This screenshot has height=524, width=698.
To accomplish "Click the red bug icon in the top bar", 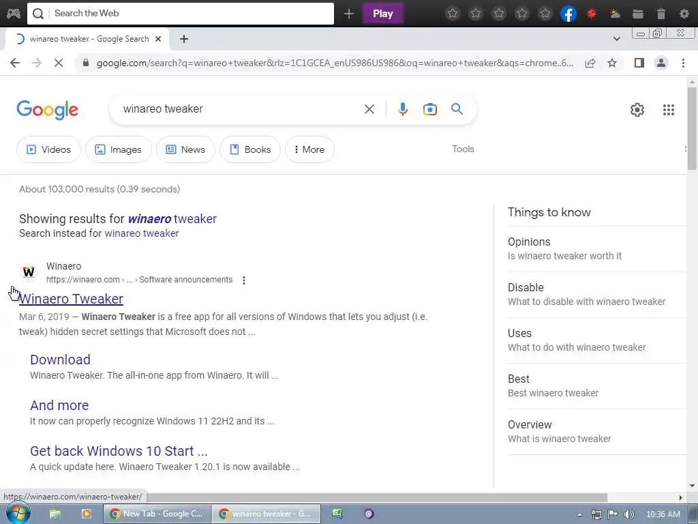I will [x=592, y=14].
